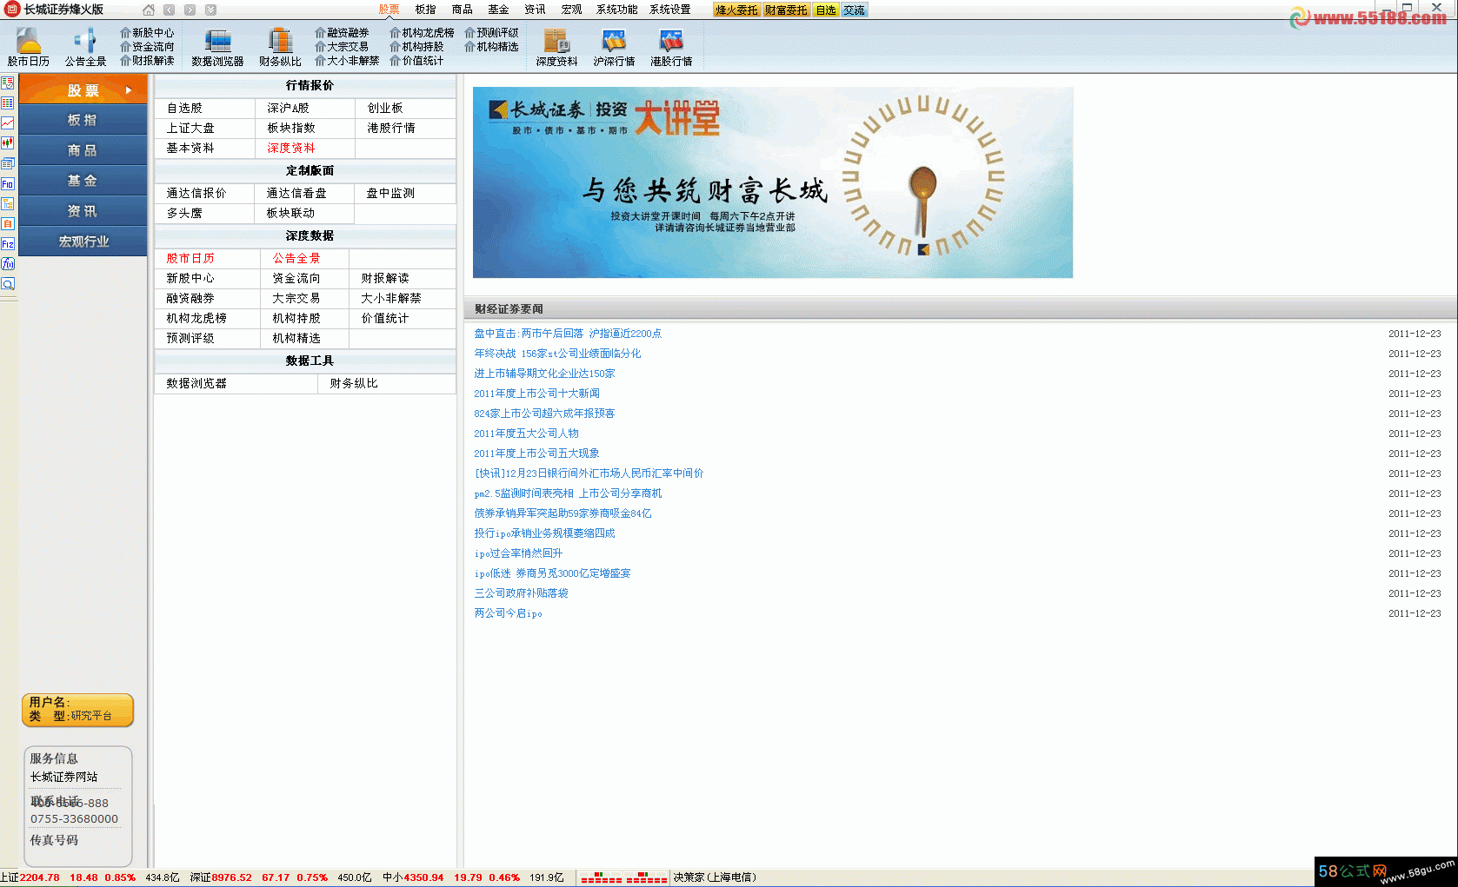Open the 股市日历 calendar toolbar icon
The width and height of the screenshot is (1458, 887).
pyautogui.click(x=29, y=47)
